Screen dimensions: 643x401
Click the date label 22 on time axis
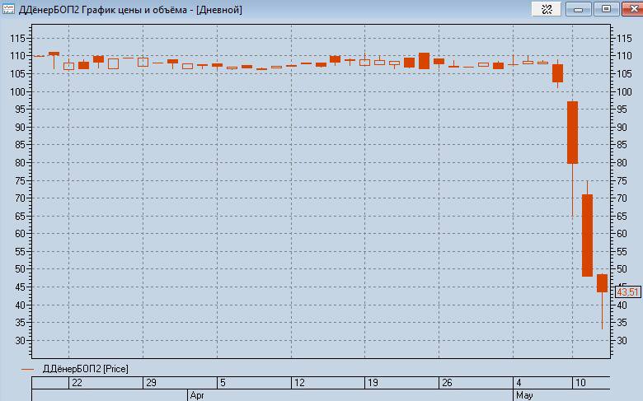pos(77,383)
